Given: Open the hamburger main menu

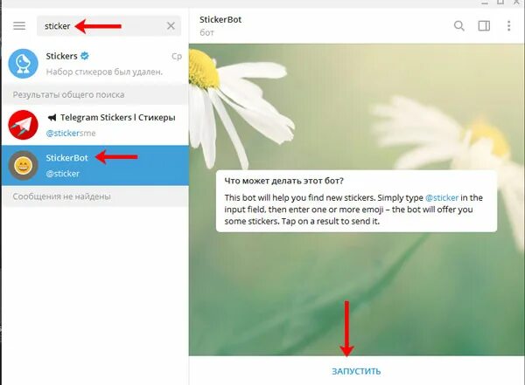Looking at the screenshot, I should click(x=19, y=25).
